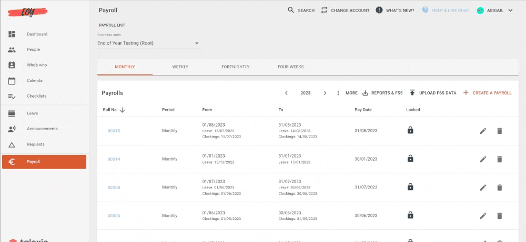Open the Announcements menu label

[x=42, y=129]
